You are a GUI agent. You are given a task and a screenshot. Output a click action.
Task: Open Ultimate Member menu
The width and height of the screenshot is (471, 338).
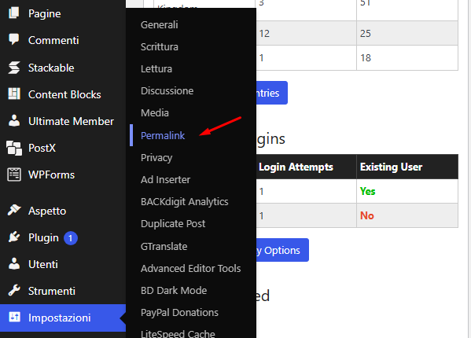[x=71, y=121]
